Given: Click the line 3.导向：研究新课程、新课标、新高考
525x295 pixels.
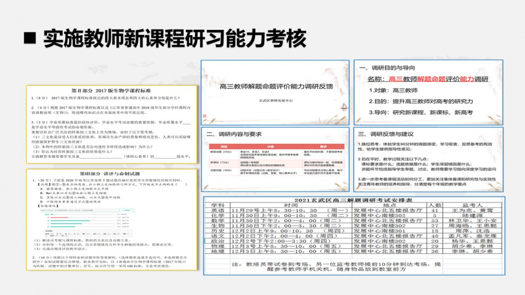Looking at the screenshot, I should coord(418,112).
